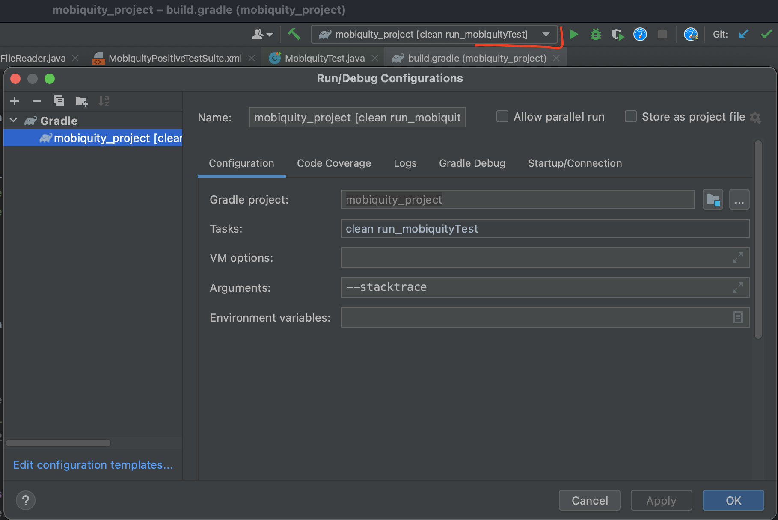The width and height of the screenshot is (778, 520).
Task: Run with coverage shield icon
Action: click(x=618, y=34)
